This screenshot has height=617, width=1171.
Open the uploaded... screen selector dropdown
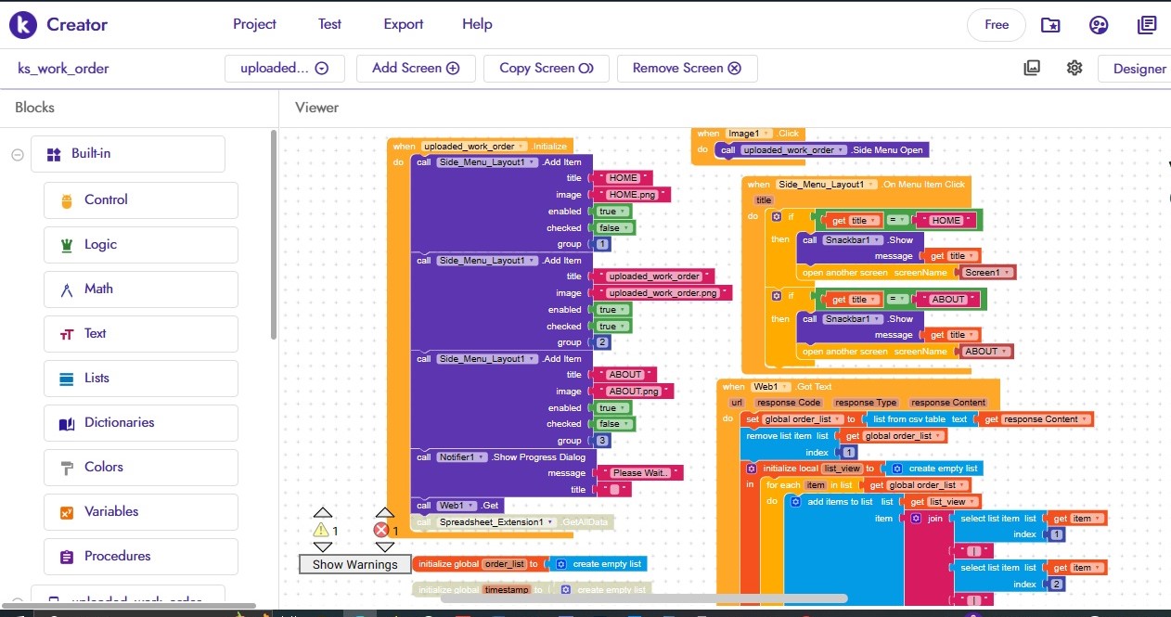pyautogui.click(x=284, y=68)
